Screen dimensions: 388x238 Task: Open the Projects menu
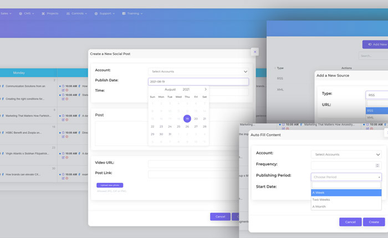50,13
